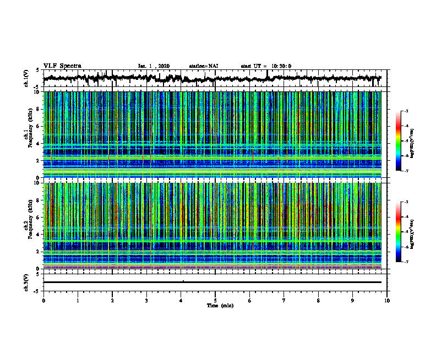The height and width of the screenshot is (337, 436).
Task: Click the "6" kHz tick on ch.1 spectrogram
Action: click(x=39, y=126)
